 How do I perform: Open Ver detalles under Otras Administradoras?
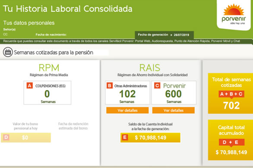tap(127, 110)
